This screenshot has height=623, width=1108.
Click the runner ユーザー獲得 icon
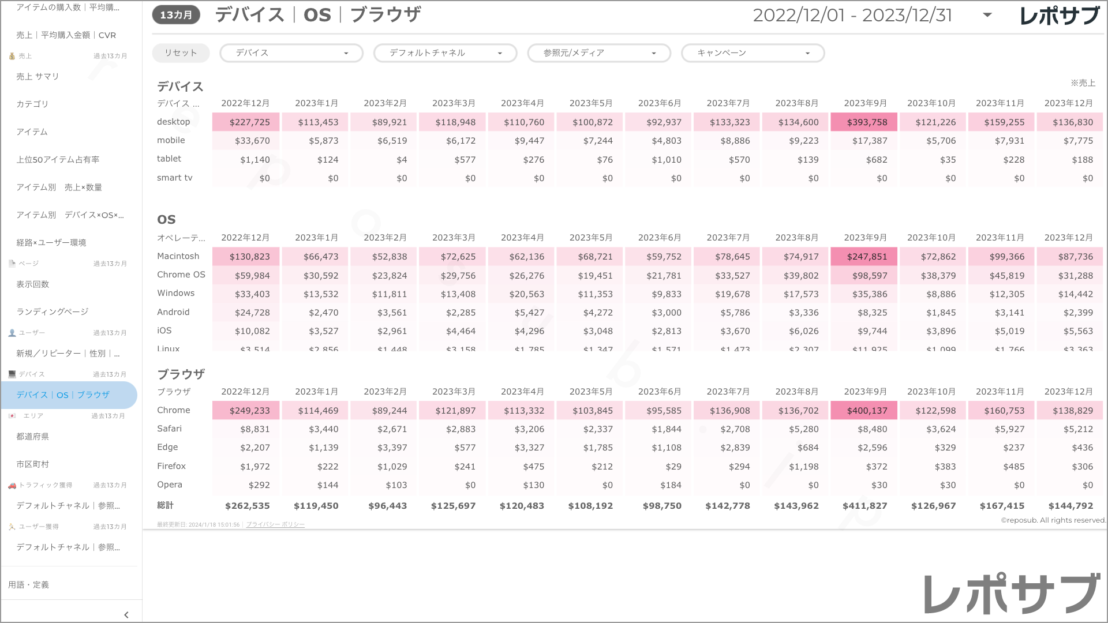pyautogui.click(x=12, y=527)
